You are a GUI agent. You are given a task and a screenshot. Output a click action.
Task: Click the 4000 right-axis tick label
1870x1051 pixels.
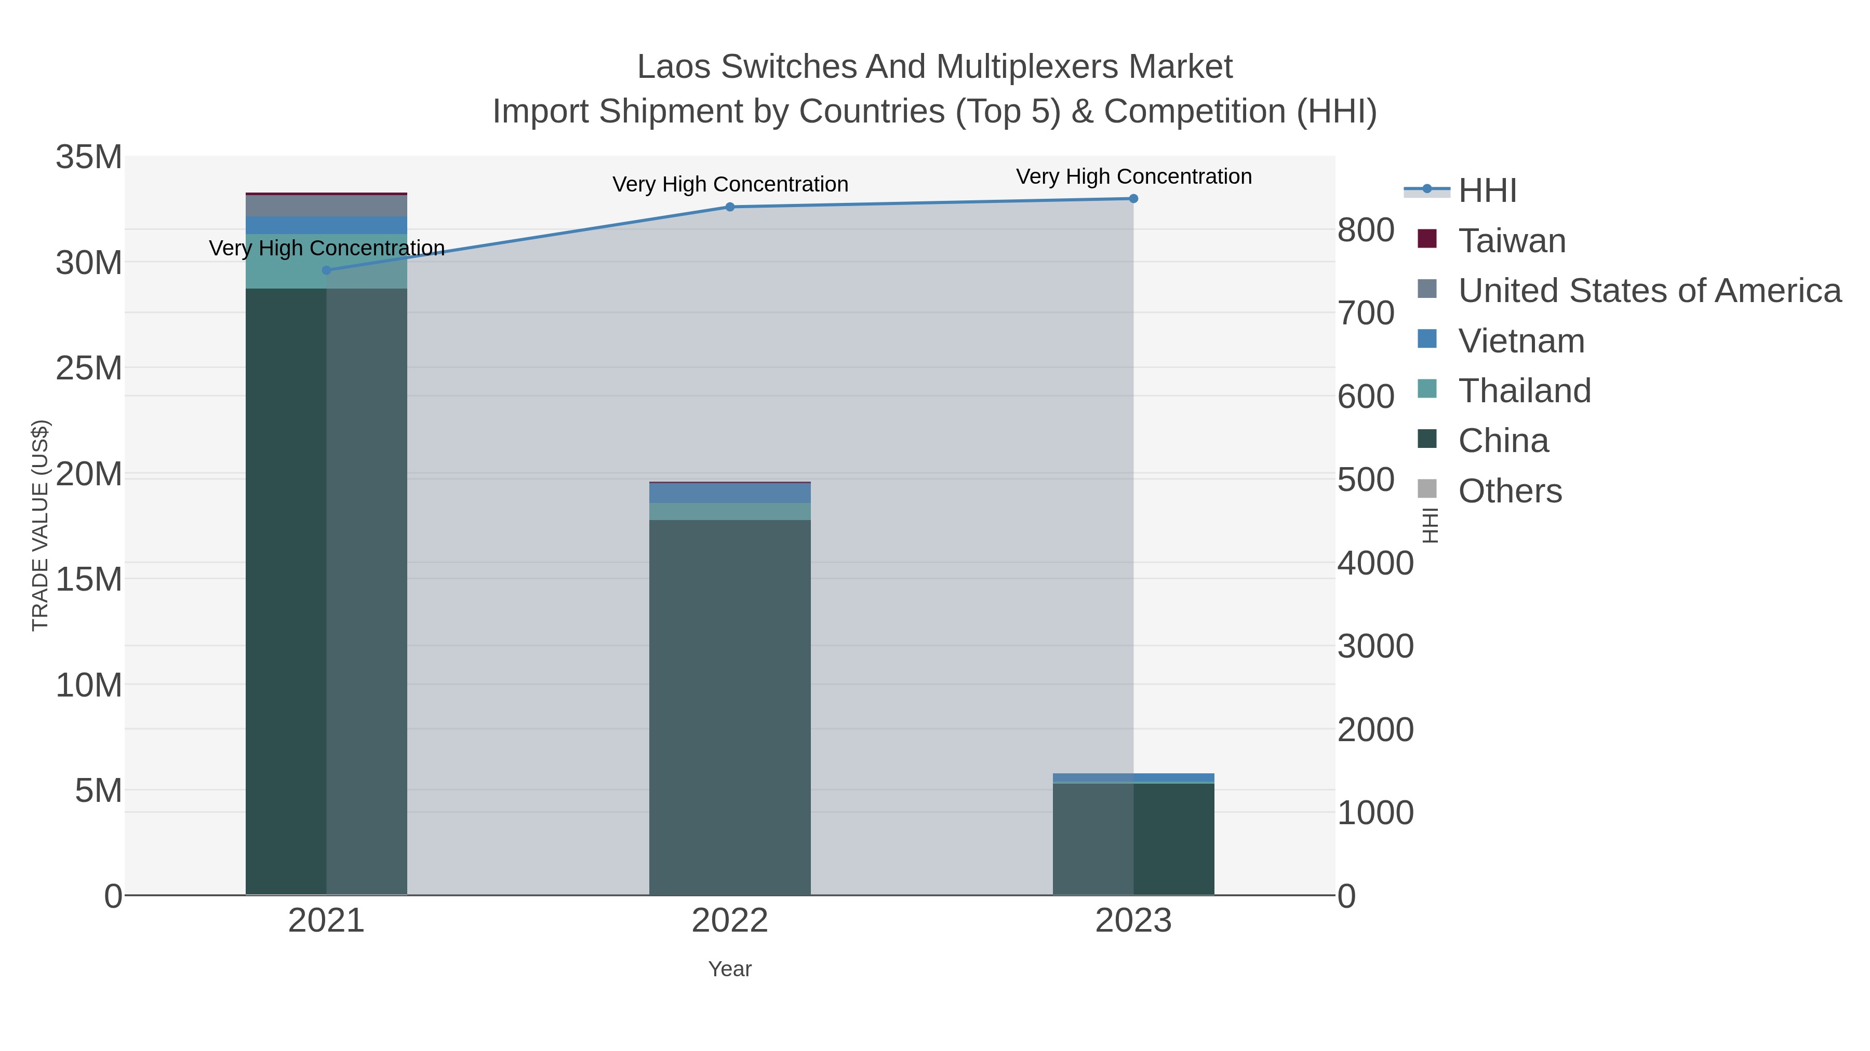(x=1375, y=564)
